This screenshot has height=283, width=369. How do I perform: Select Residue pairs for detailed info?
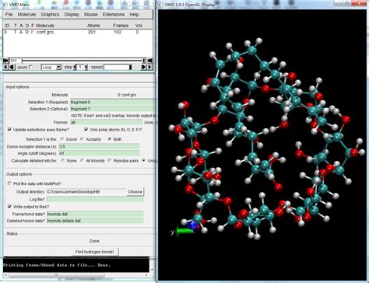click(110, 161)
